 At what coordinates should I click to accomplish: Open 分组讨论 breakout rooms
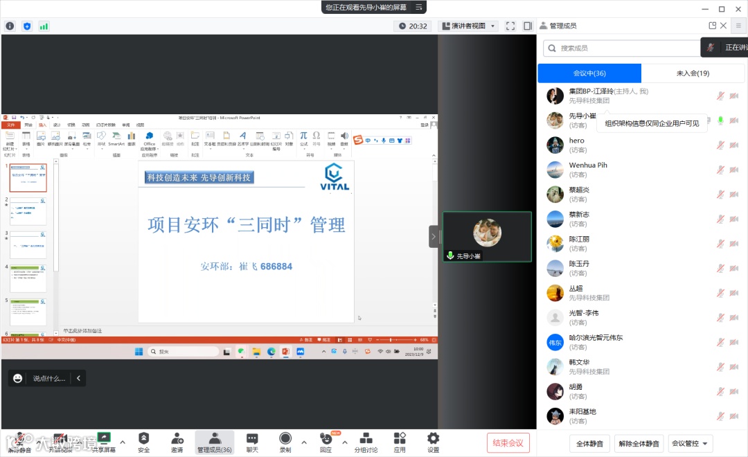click(x=366, y=442)
